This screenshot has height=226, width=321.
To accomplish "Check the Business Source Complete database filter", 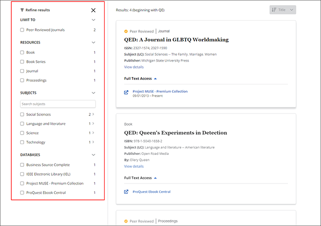I will point(22,165).
